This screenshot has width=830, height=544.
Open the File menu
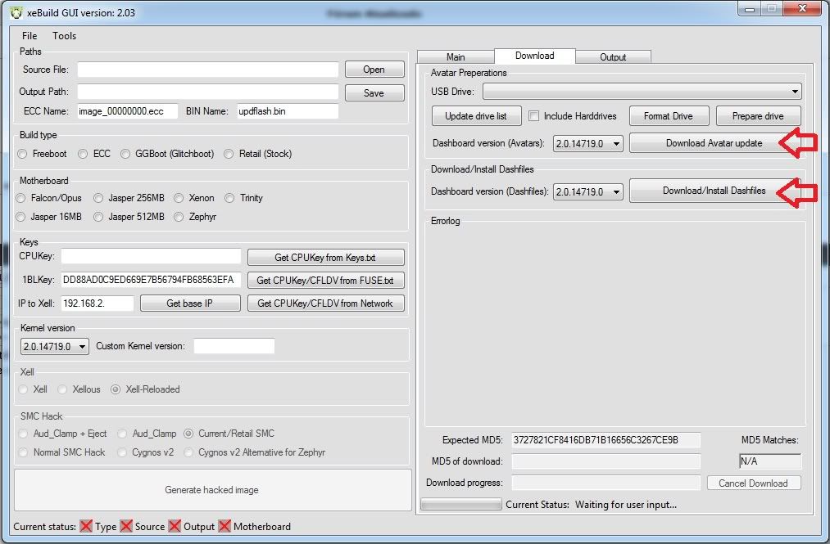pyautogui.click(x=29, y=36)
